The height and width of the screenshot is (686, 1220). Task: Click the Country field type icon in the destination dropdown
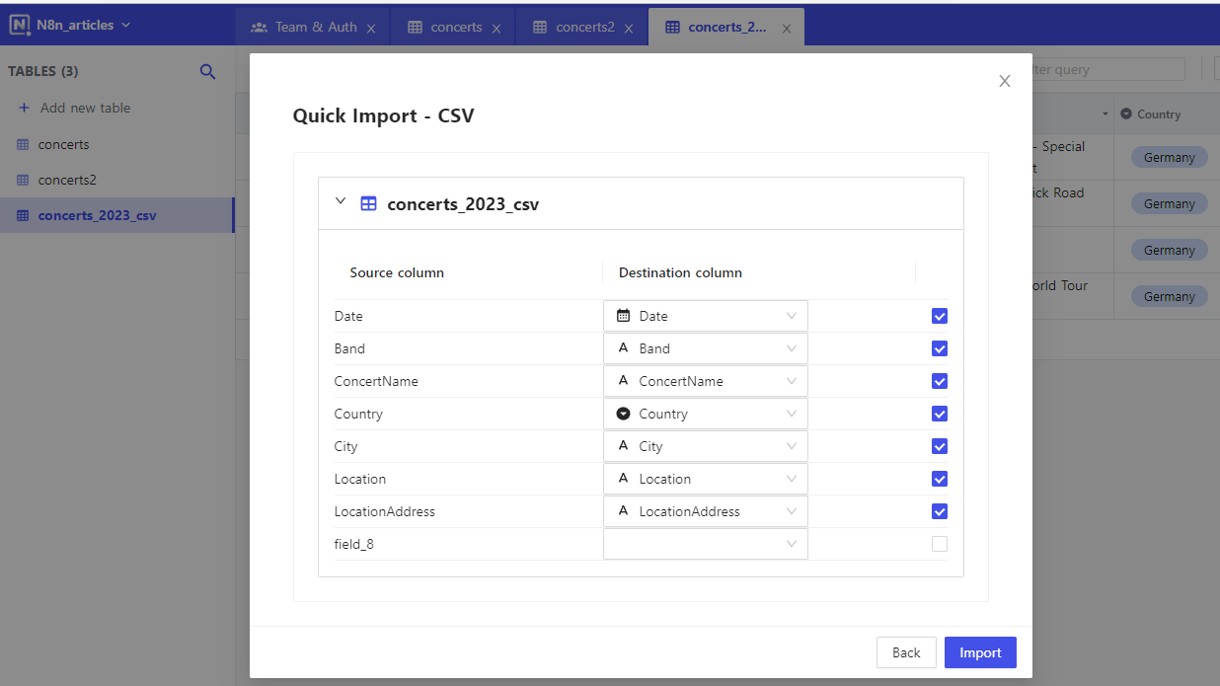pos(624,414)
